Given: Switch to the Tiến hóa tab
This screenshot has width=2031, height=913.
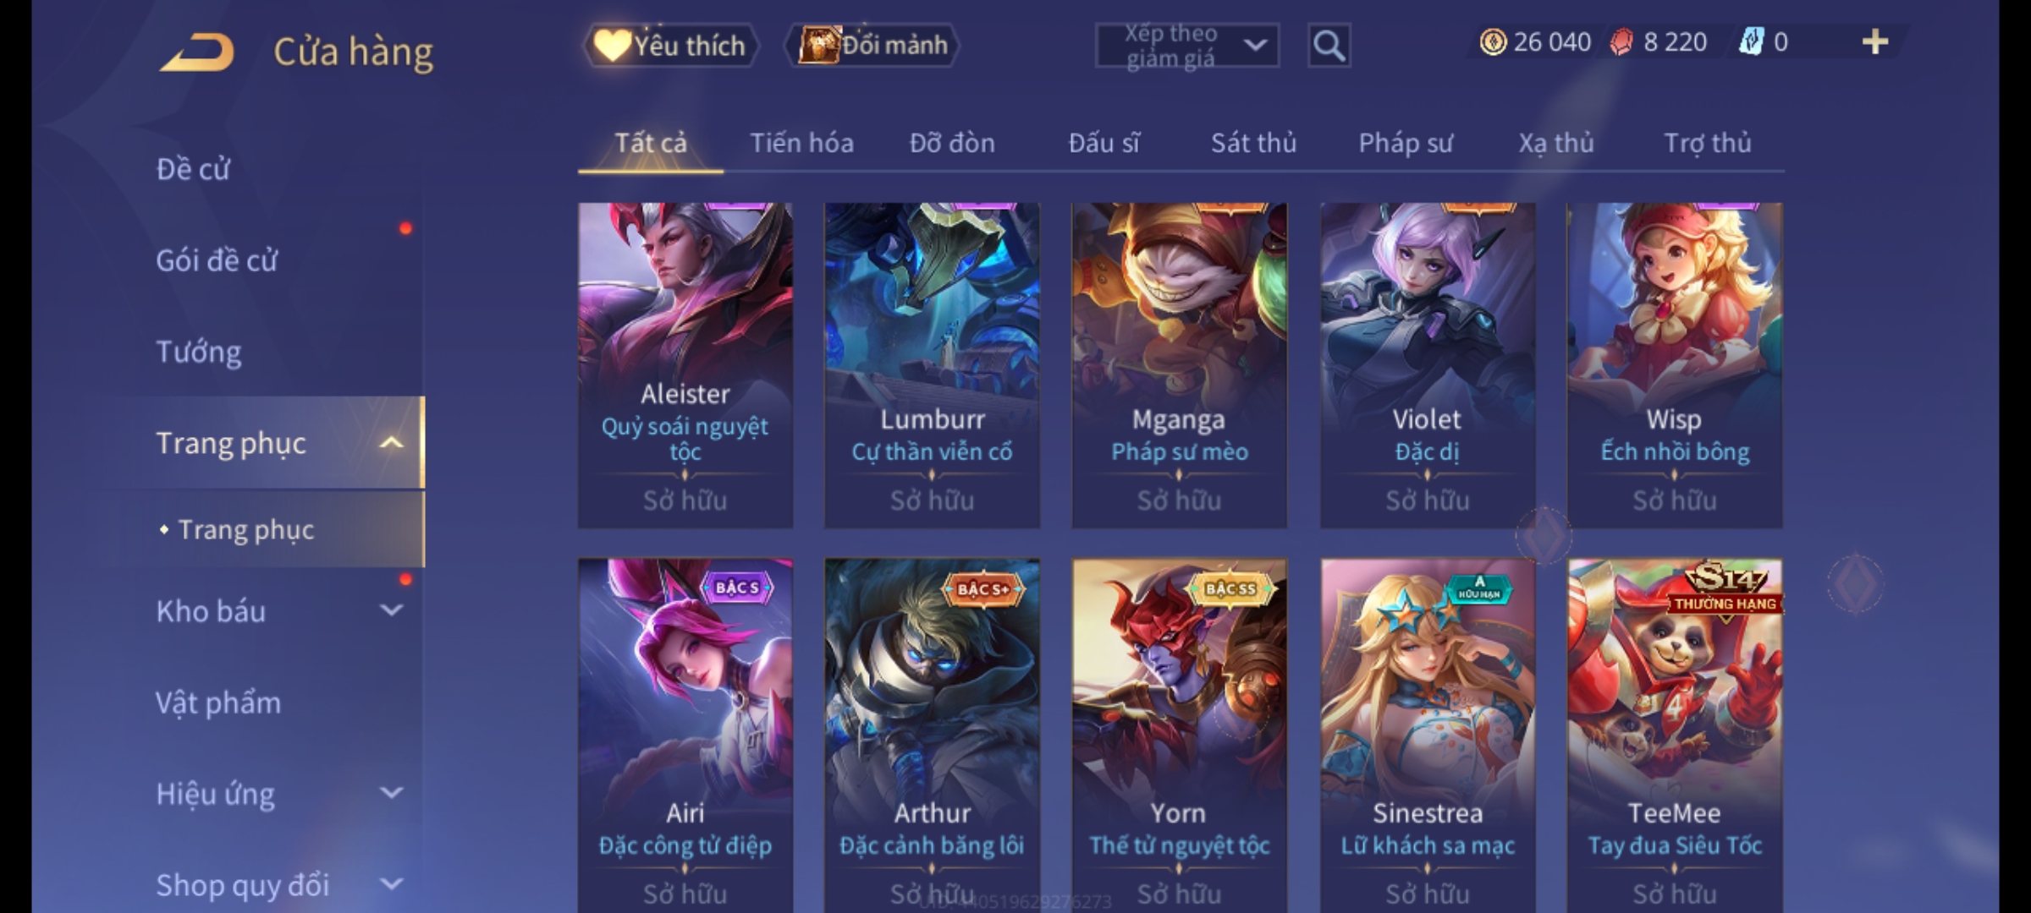Looking at the screenshot, I should pyautogui.click(x=801, y=143).
